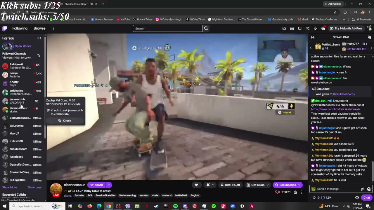
Task: Open chat settings gear
Action: (357, 197)
